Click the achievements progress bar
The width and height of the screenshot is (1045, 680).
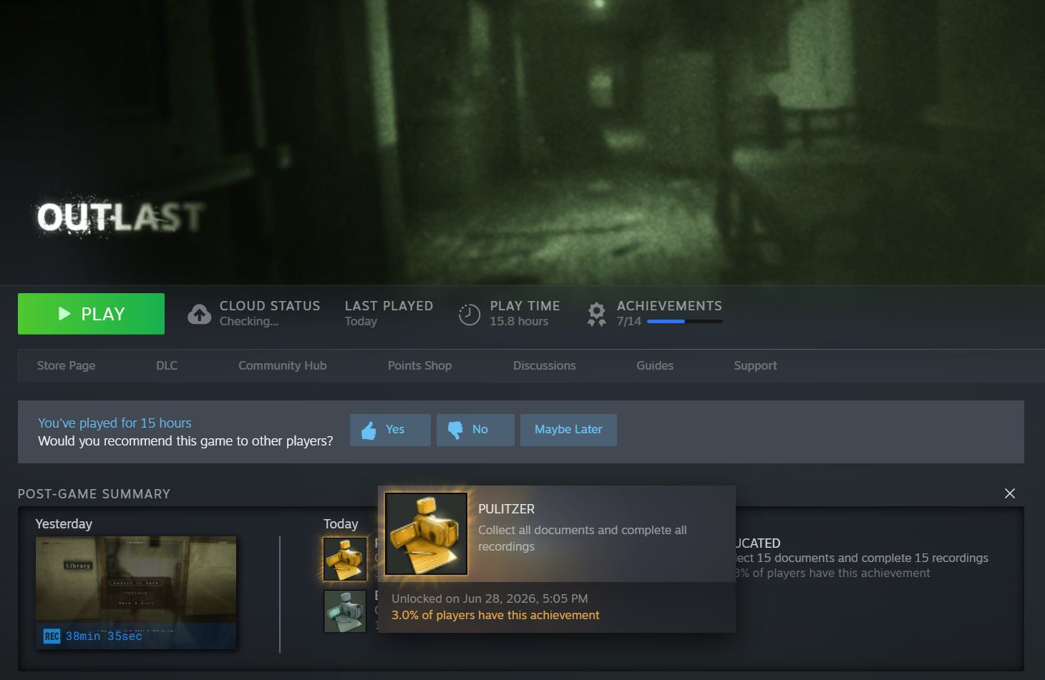(x=685, y=322)
